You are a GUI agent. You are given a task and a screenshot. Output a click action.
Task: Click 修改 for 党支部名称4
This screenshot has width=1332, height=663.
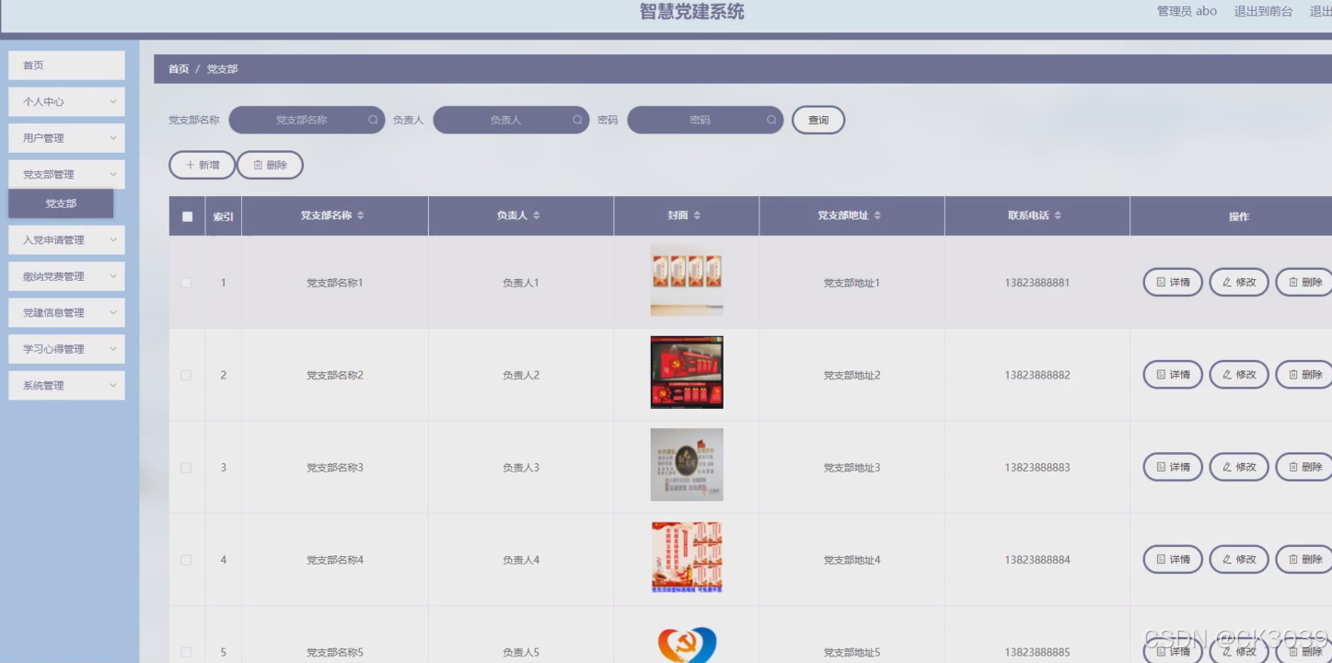(x=1239, y=559)
